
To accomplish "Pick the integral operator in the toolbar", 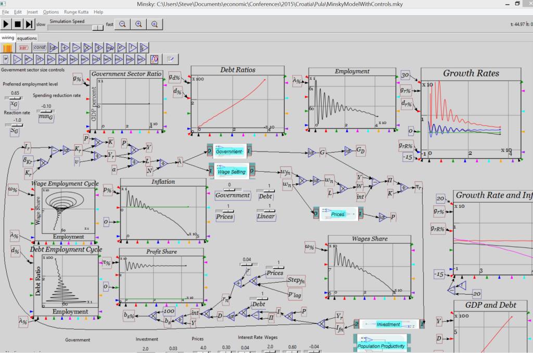I will click(x=53, y=47).
